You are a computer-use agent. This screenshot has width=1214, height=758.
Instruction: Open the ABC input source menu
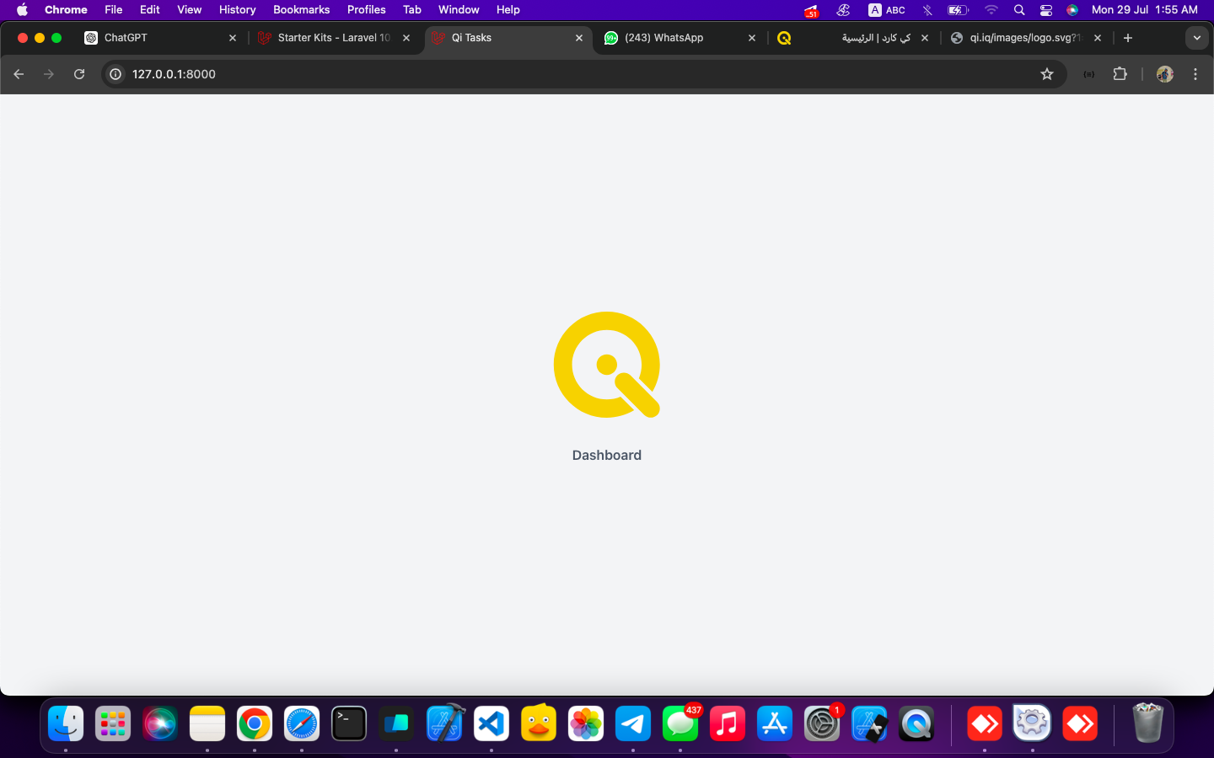point(887,10)
